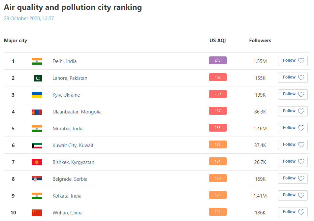Click the US AQI column header
This screenshot has height=221, width=314.
[217, 41]
